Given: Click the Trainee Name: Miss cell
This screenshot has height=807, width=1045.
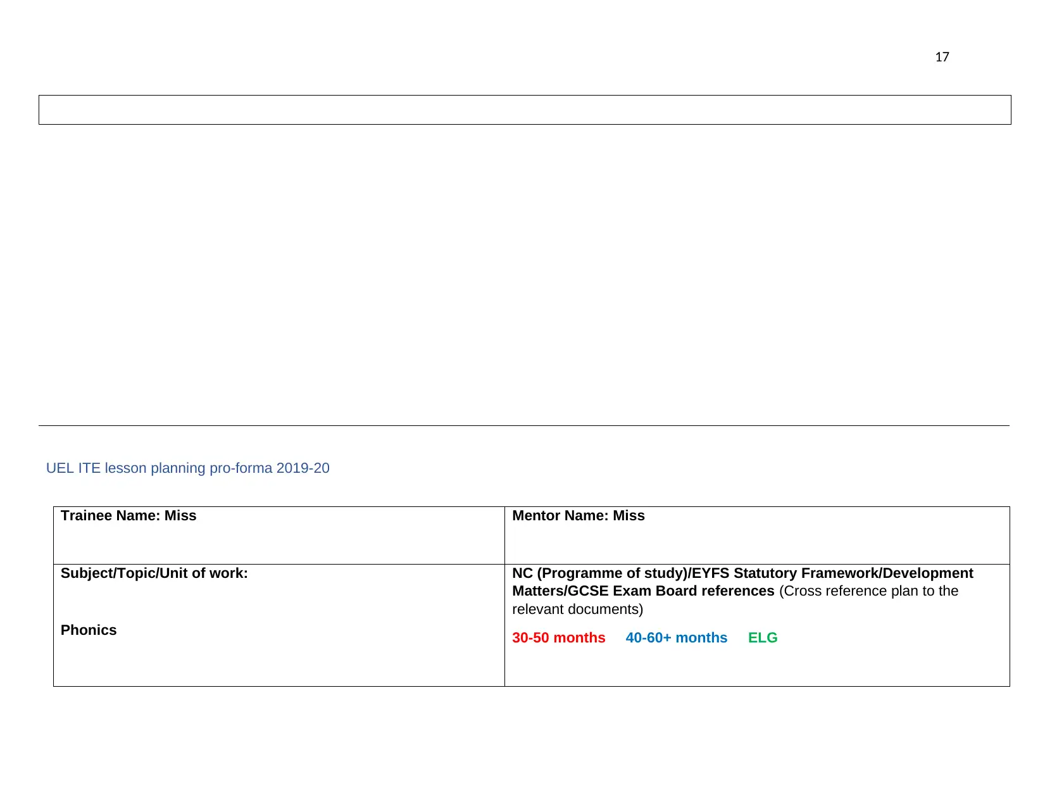Looking at the screenshot, I should click(x=279, y=535).
